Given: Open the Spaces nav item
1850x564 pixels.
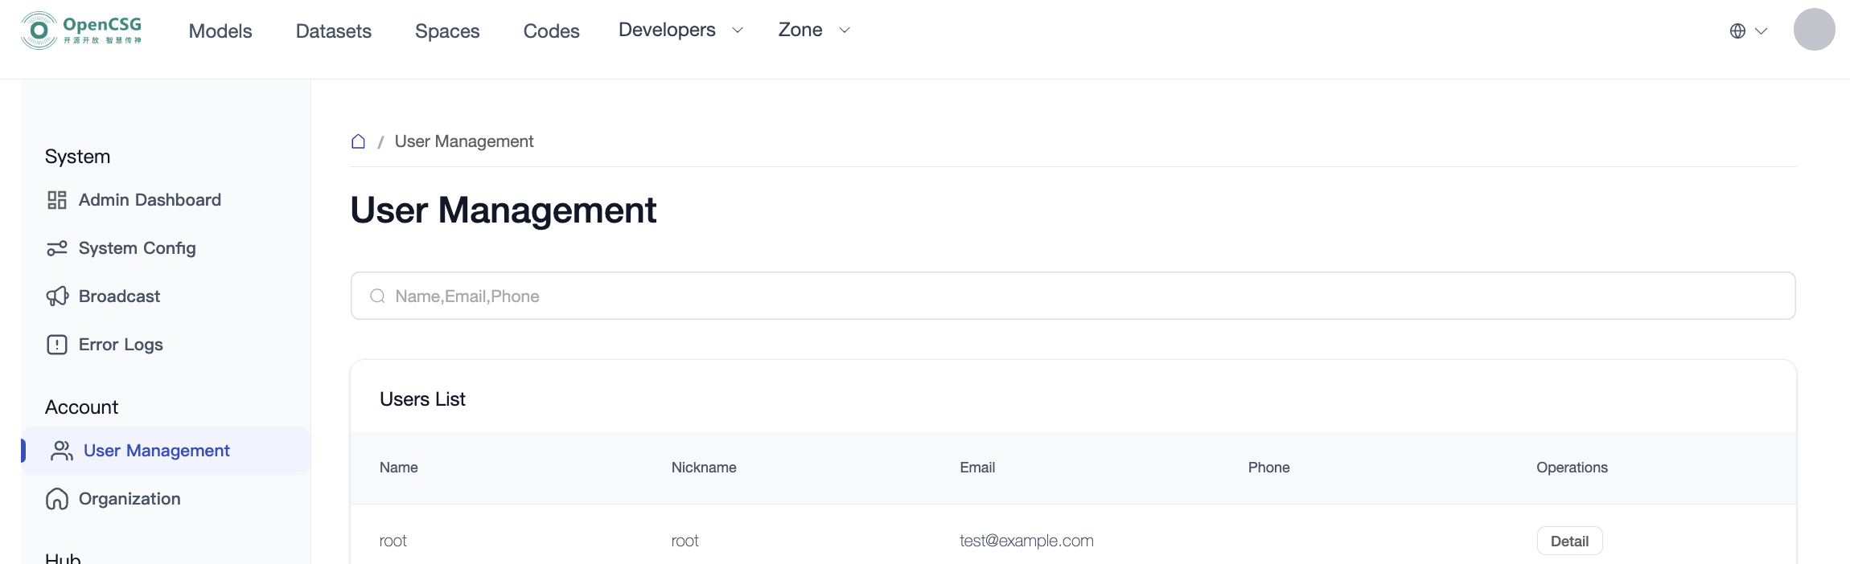Looking at the screenshot, I should coord(447,31).
